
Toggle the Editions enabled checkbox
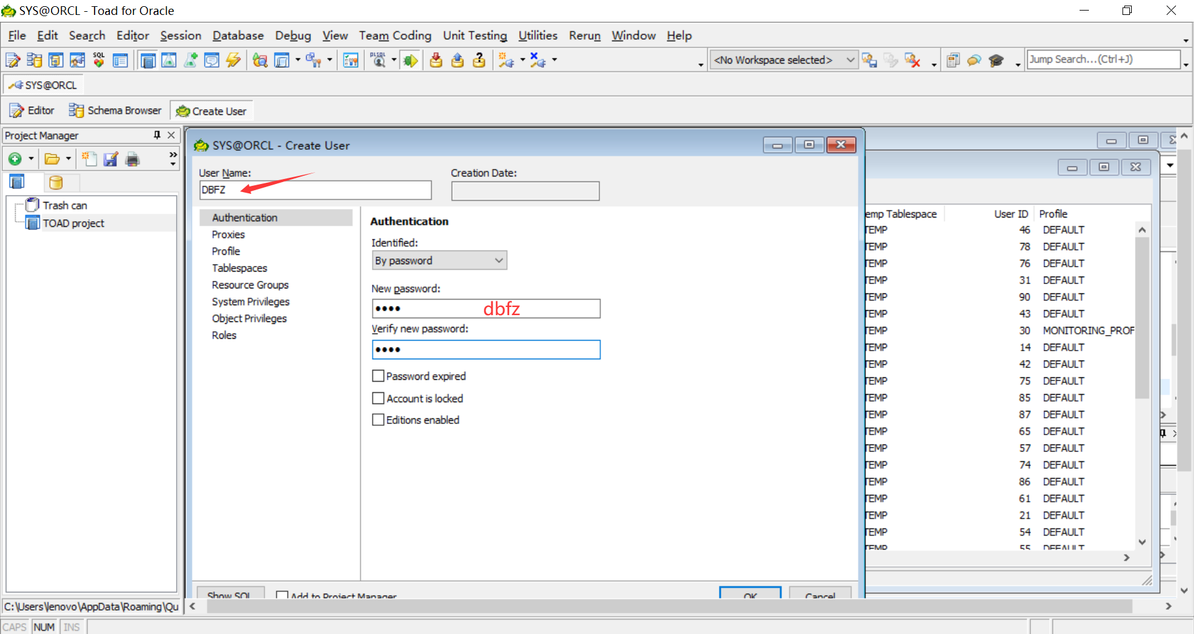click(378, 420)
